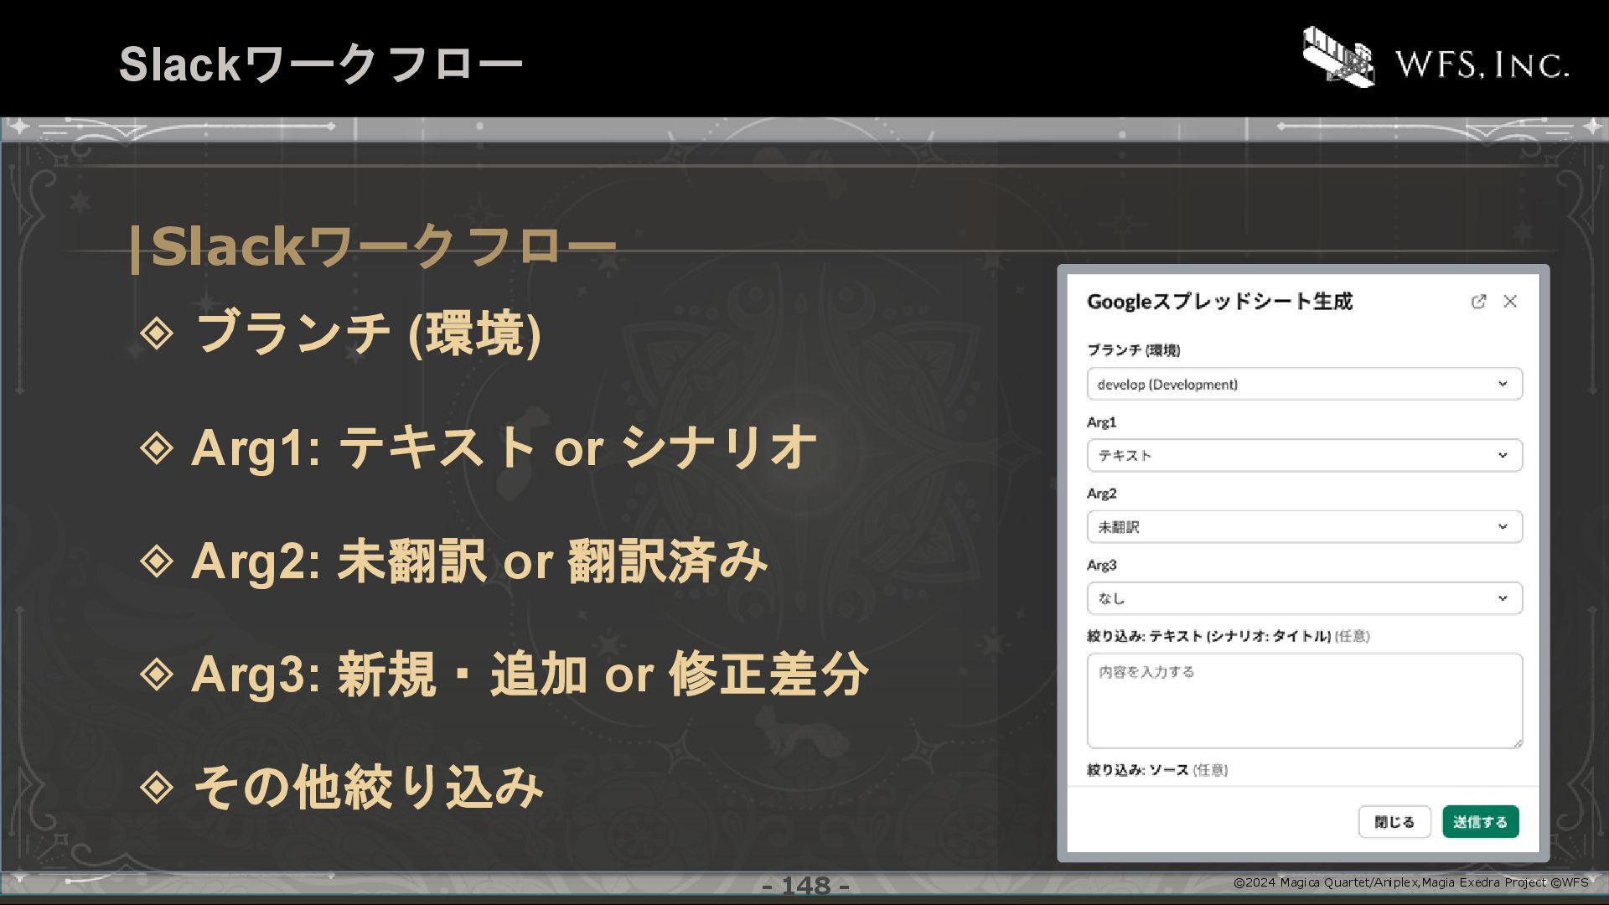
Task: Click the Arg3 field label
Action: point(1102,566)
